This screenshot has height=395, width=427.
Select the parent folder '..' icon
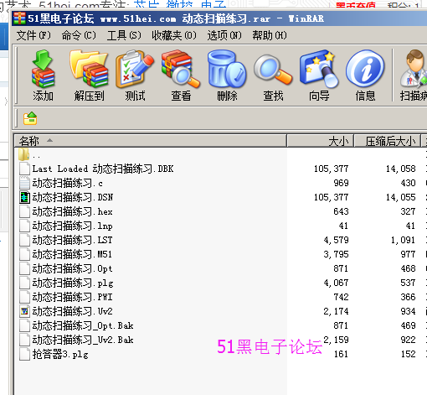coord(24,154)
